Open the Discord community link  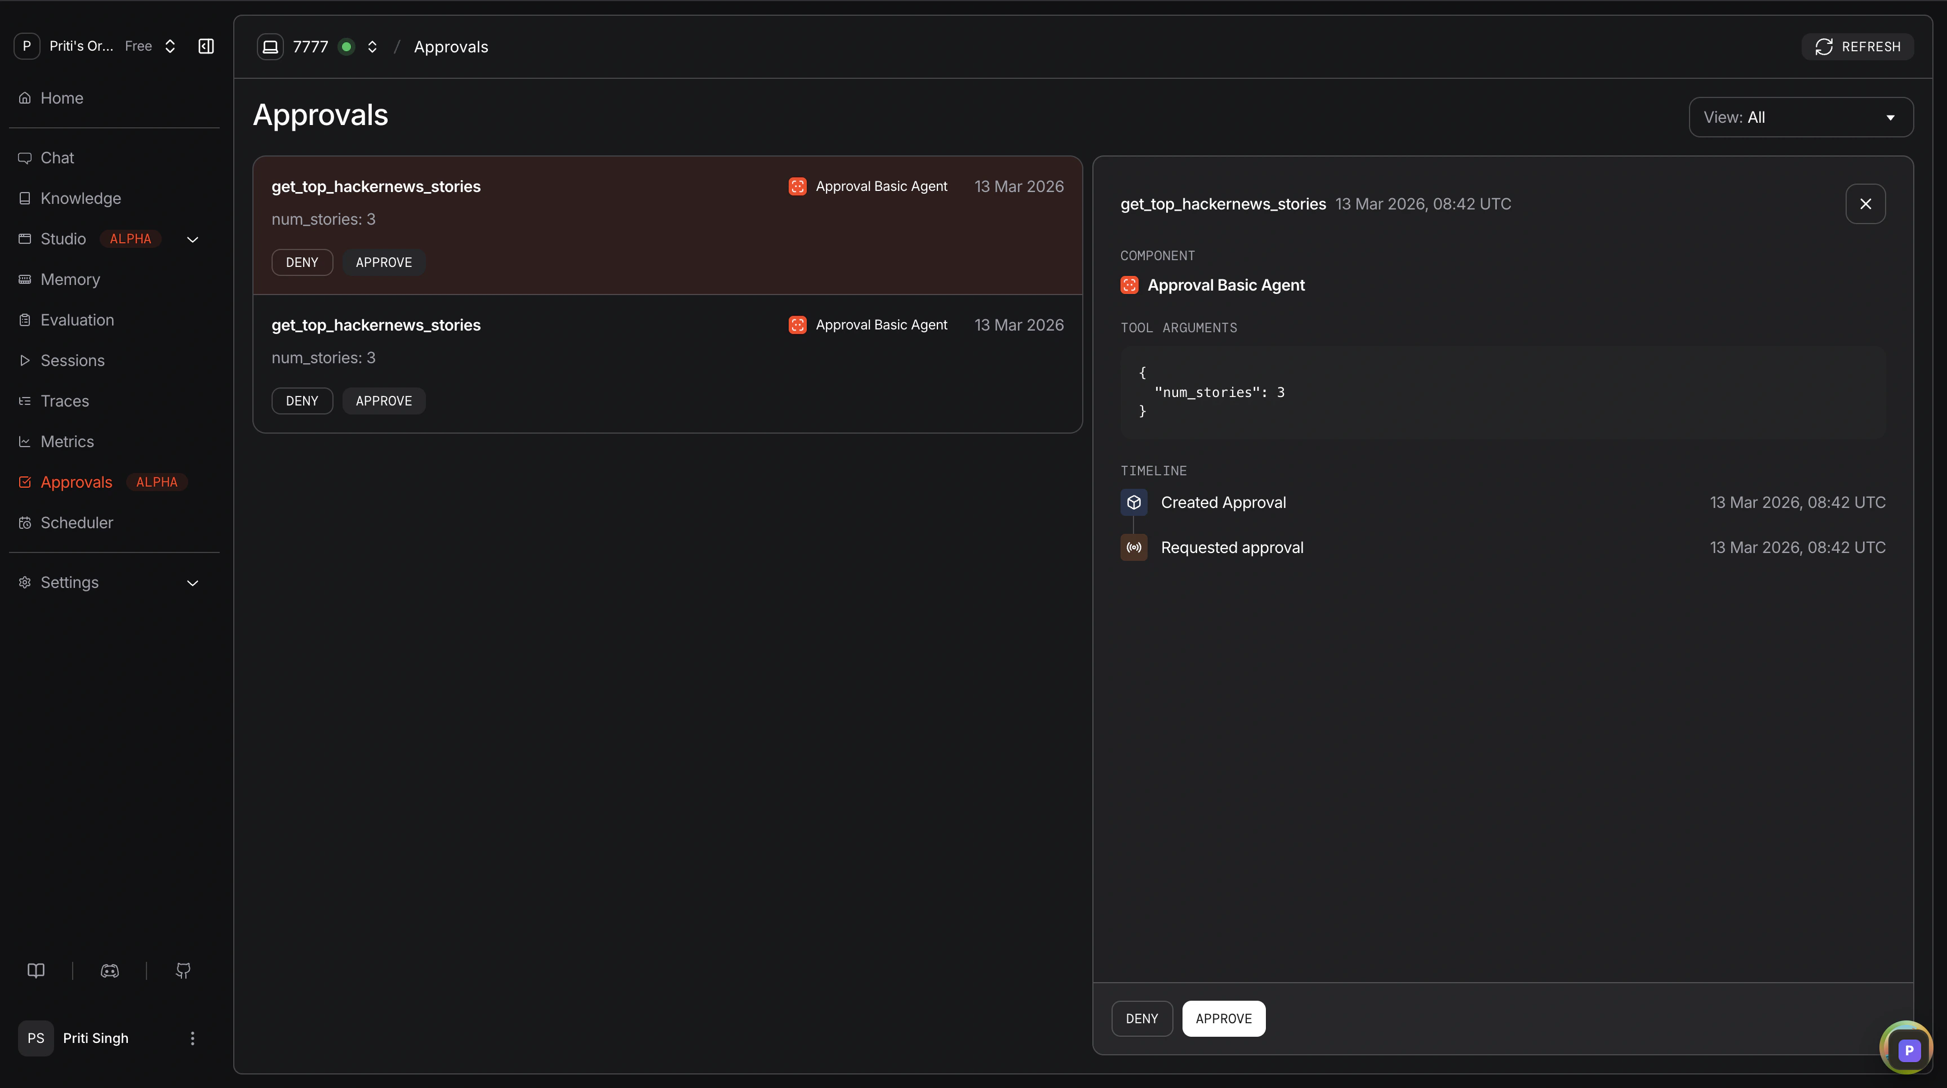[110, 970]
